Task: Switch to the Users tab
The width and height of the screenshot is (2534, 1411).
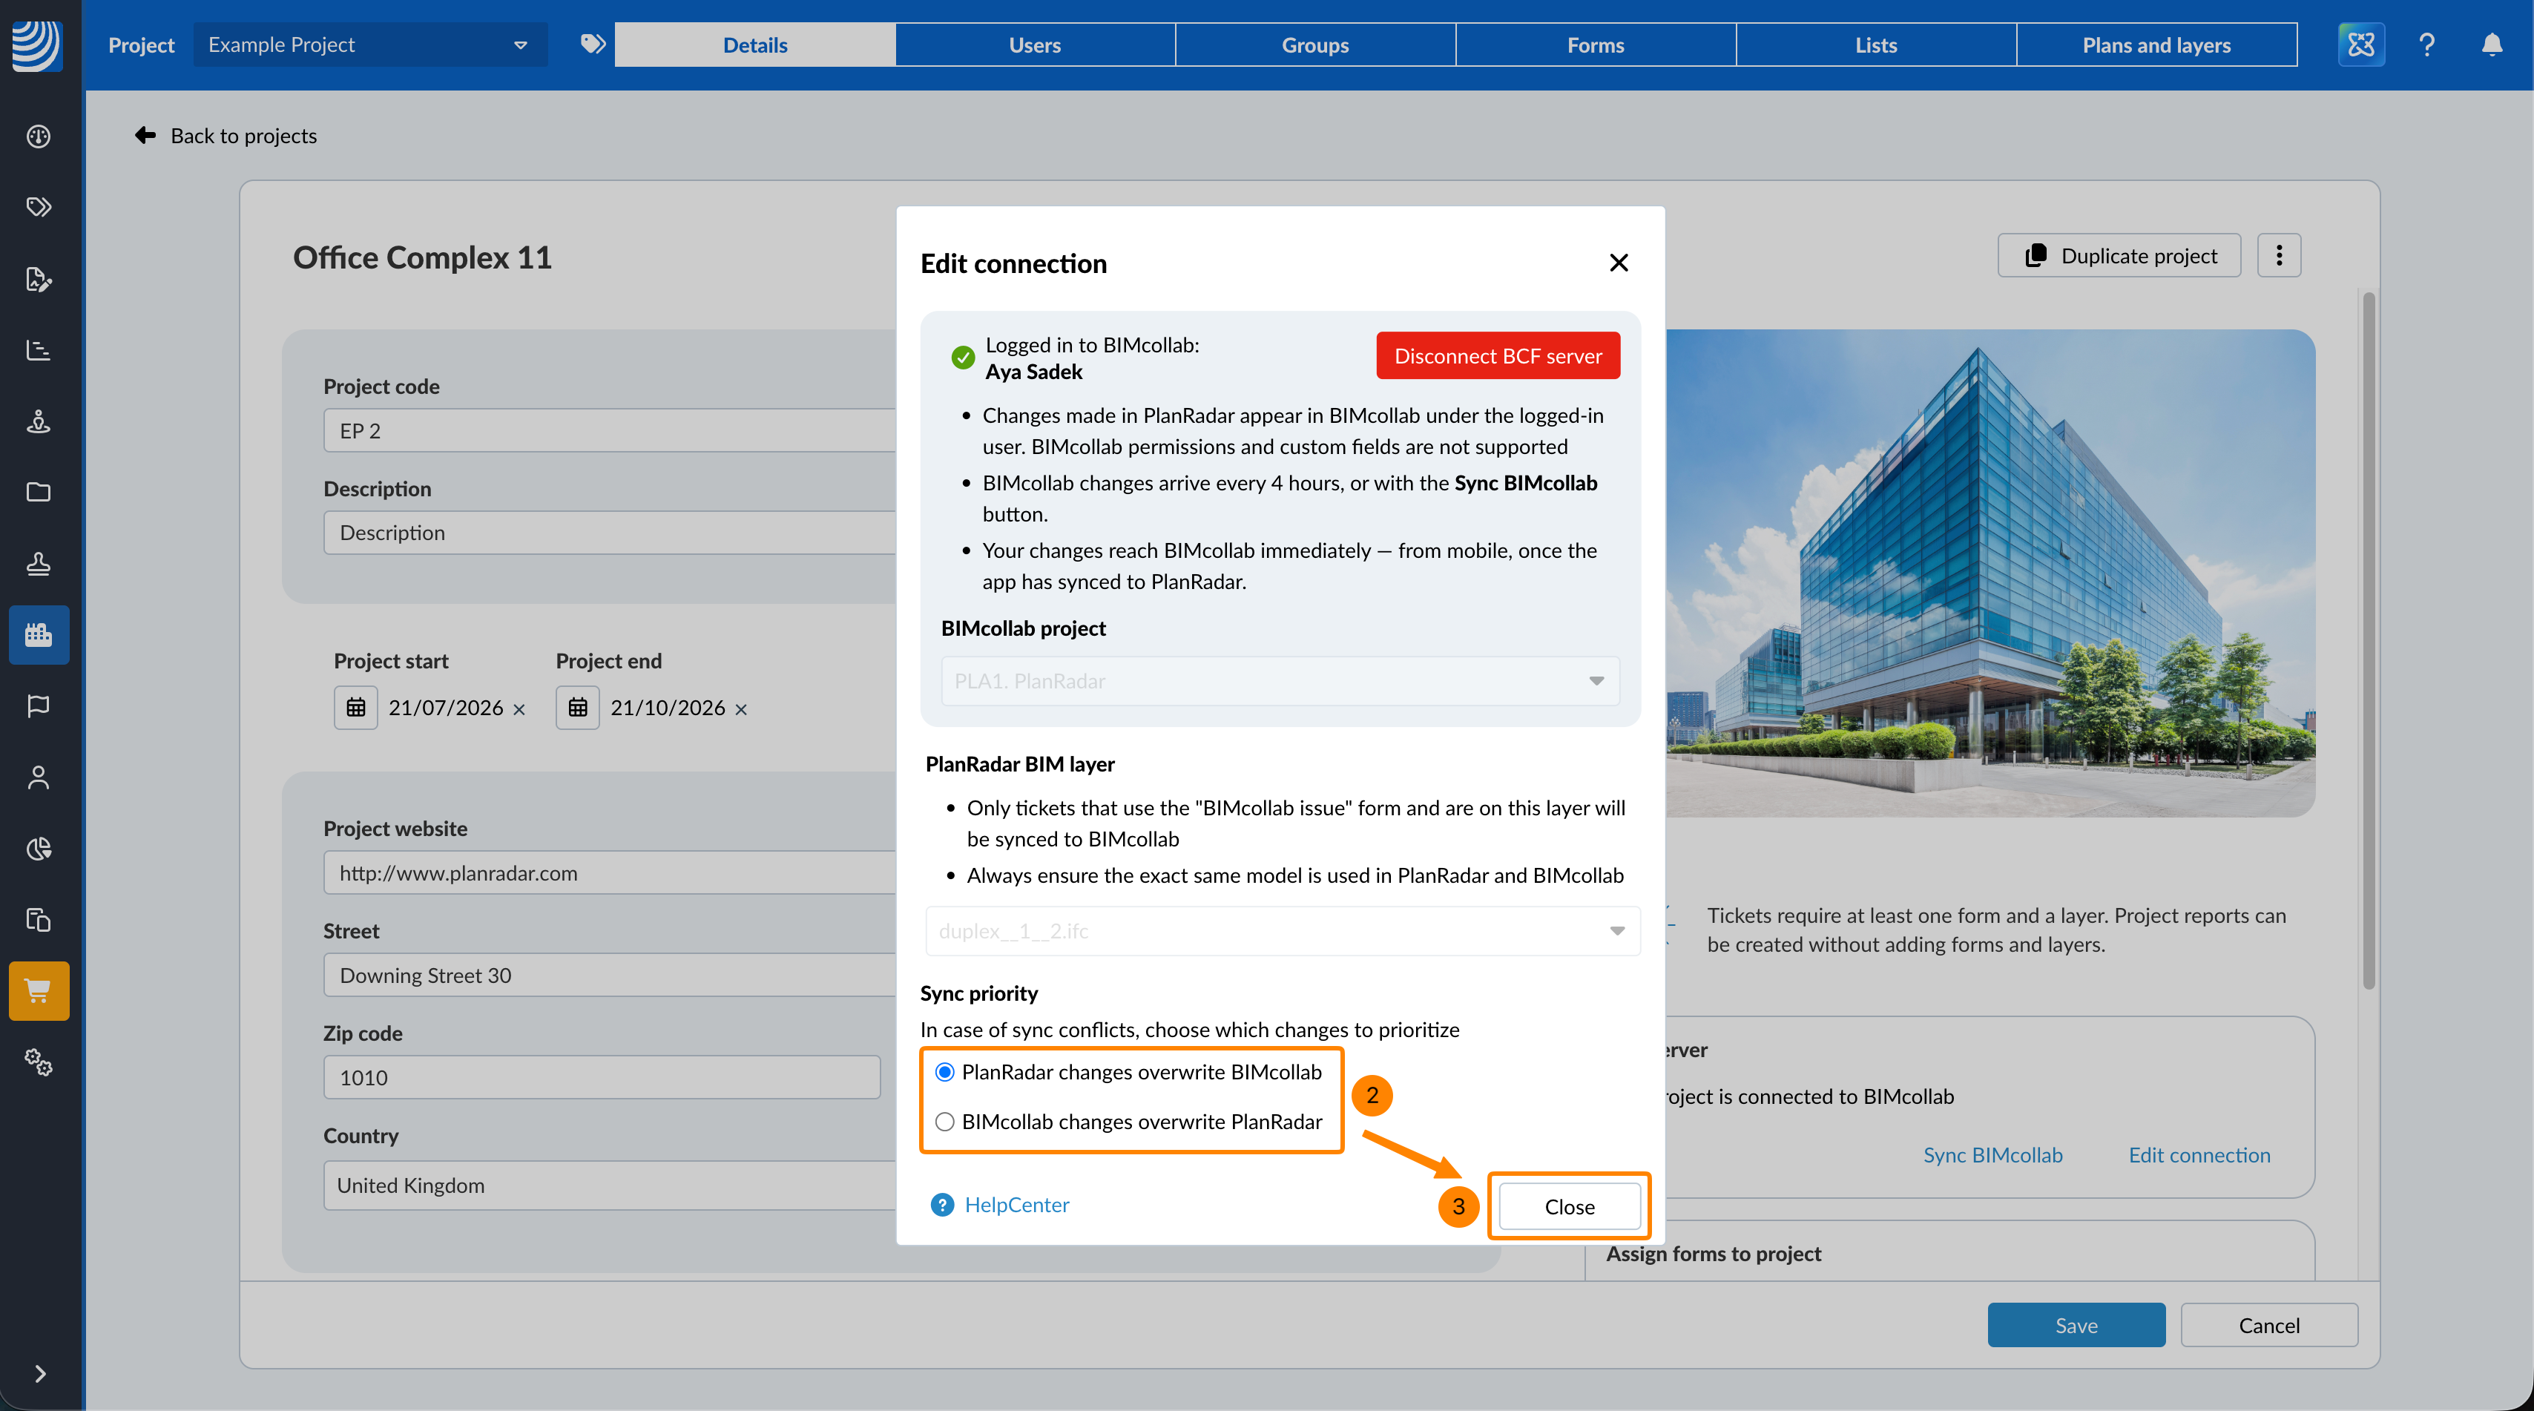Action: [1035, 45]
